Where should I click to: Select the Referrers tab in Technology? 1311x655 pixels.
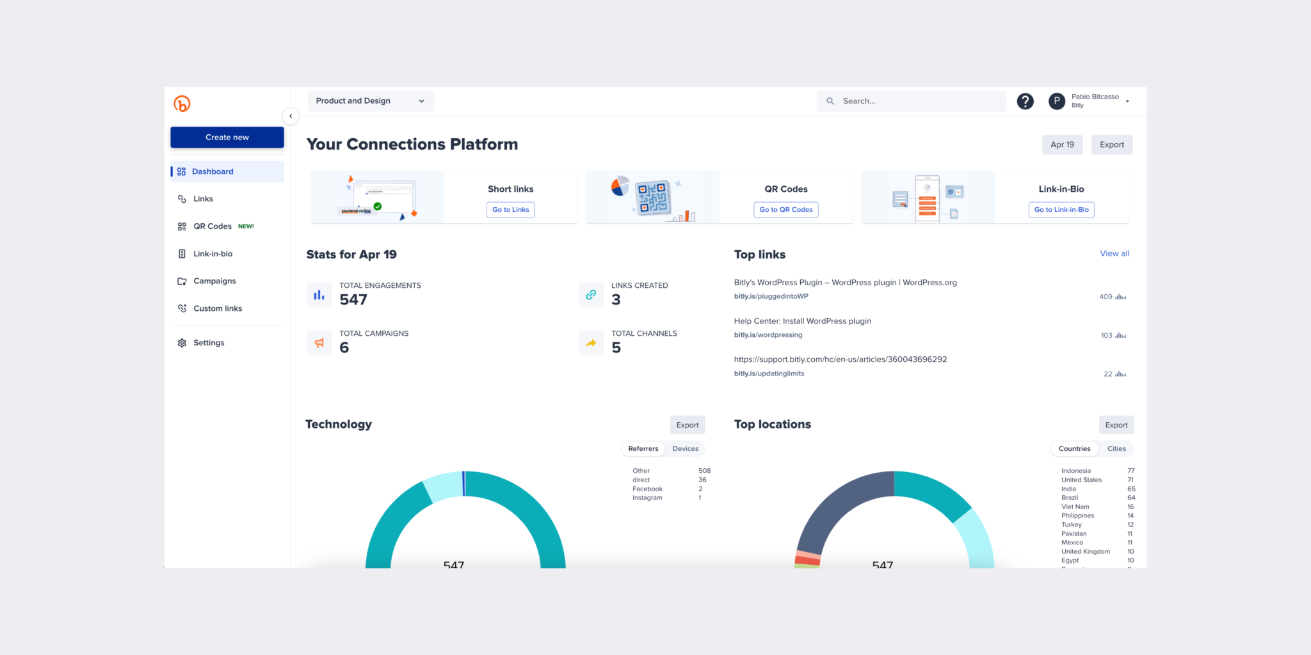(643, 448)
